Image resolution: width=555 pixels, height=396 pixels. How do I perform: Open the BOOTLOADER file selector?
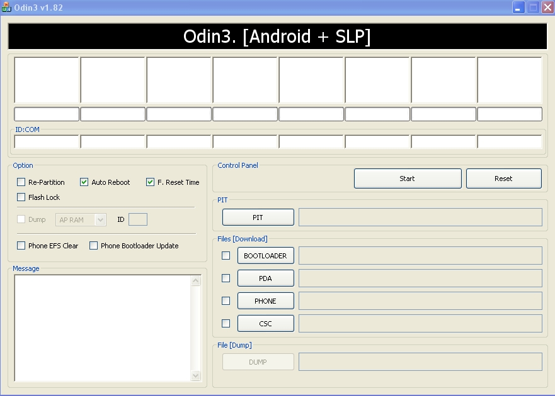(265, 255)
